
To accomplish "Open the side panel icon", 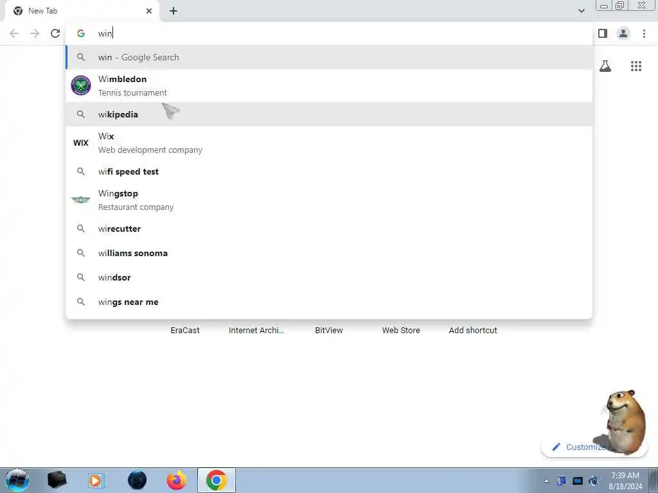I will pyautogui.click(x=603, y=33).
